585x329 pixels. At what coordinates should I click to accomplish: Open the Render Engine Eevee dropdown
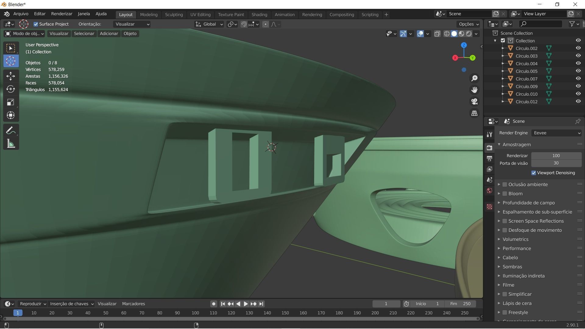click(556, 133)
